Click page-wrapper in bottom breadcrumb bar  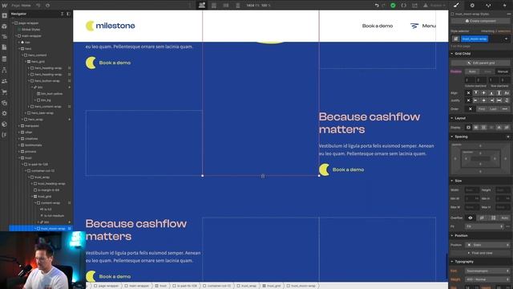point(106,286)
